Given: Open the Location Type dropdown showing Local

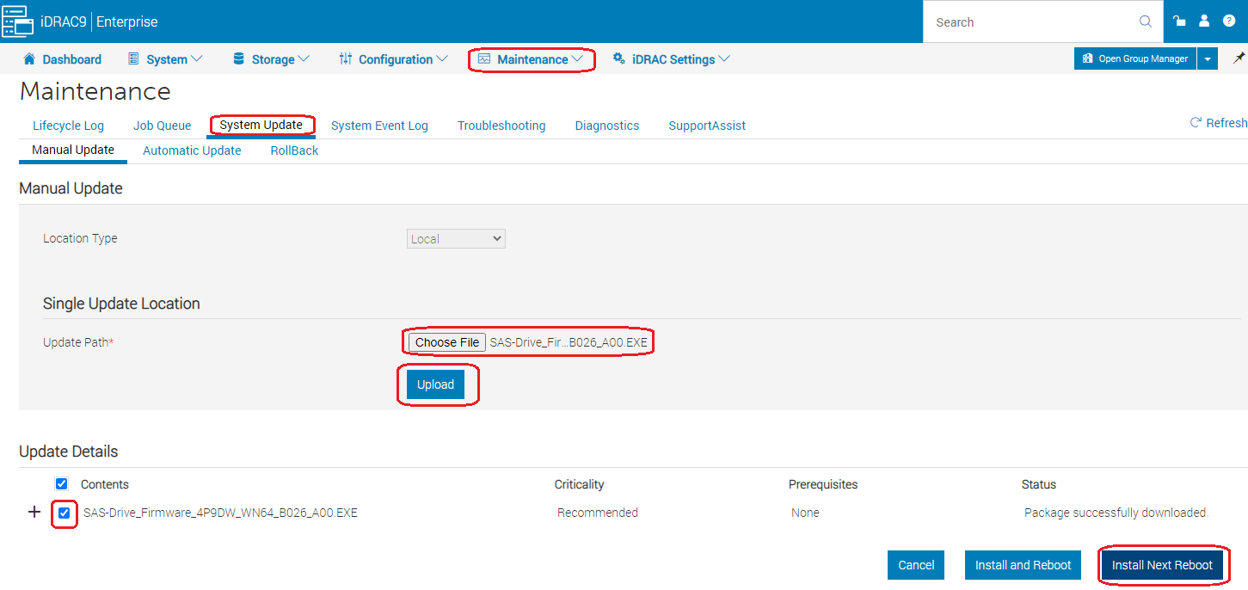Looking at the screenshot, I should [456, 238].
